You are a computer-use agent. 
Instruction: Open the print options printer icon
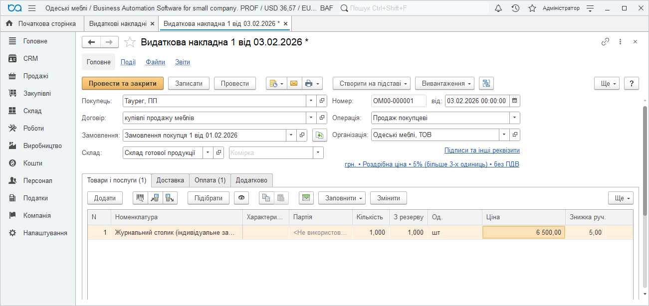click(x=309, y=84)
